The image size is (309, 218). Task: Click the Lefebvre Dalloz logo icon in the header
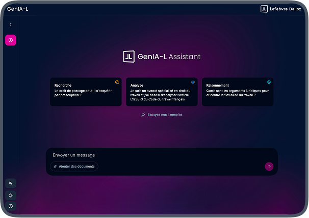click(x=264, y=9)
